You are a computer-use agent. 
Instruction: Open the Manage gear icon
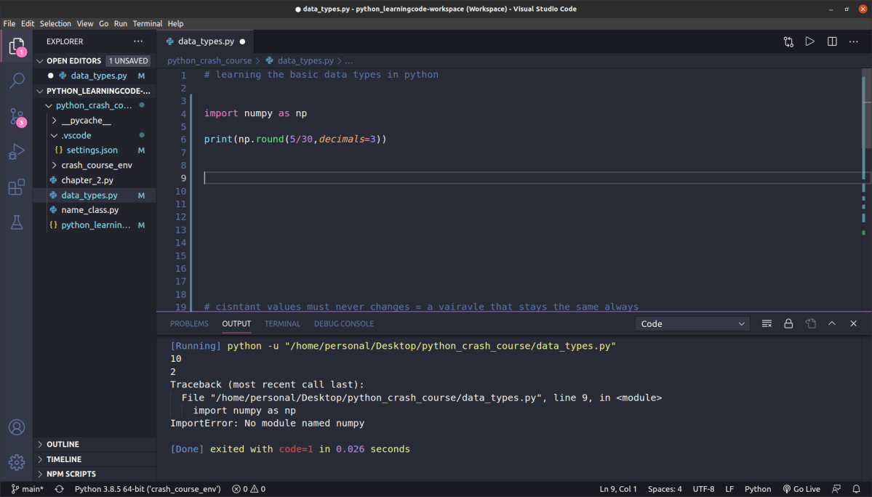(17, 462)
